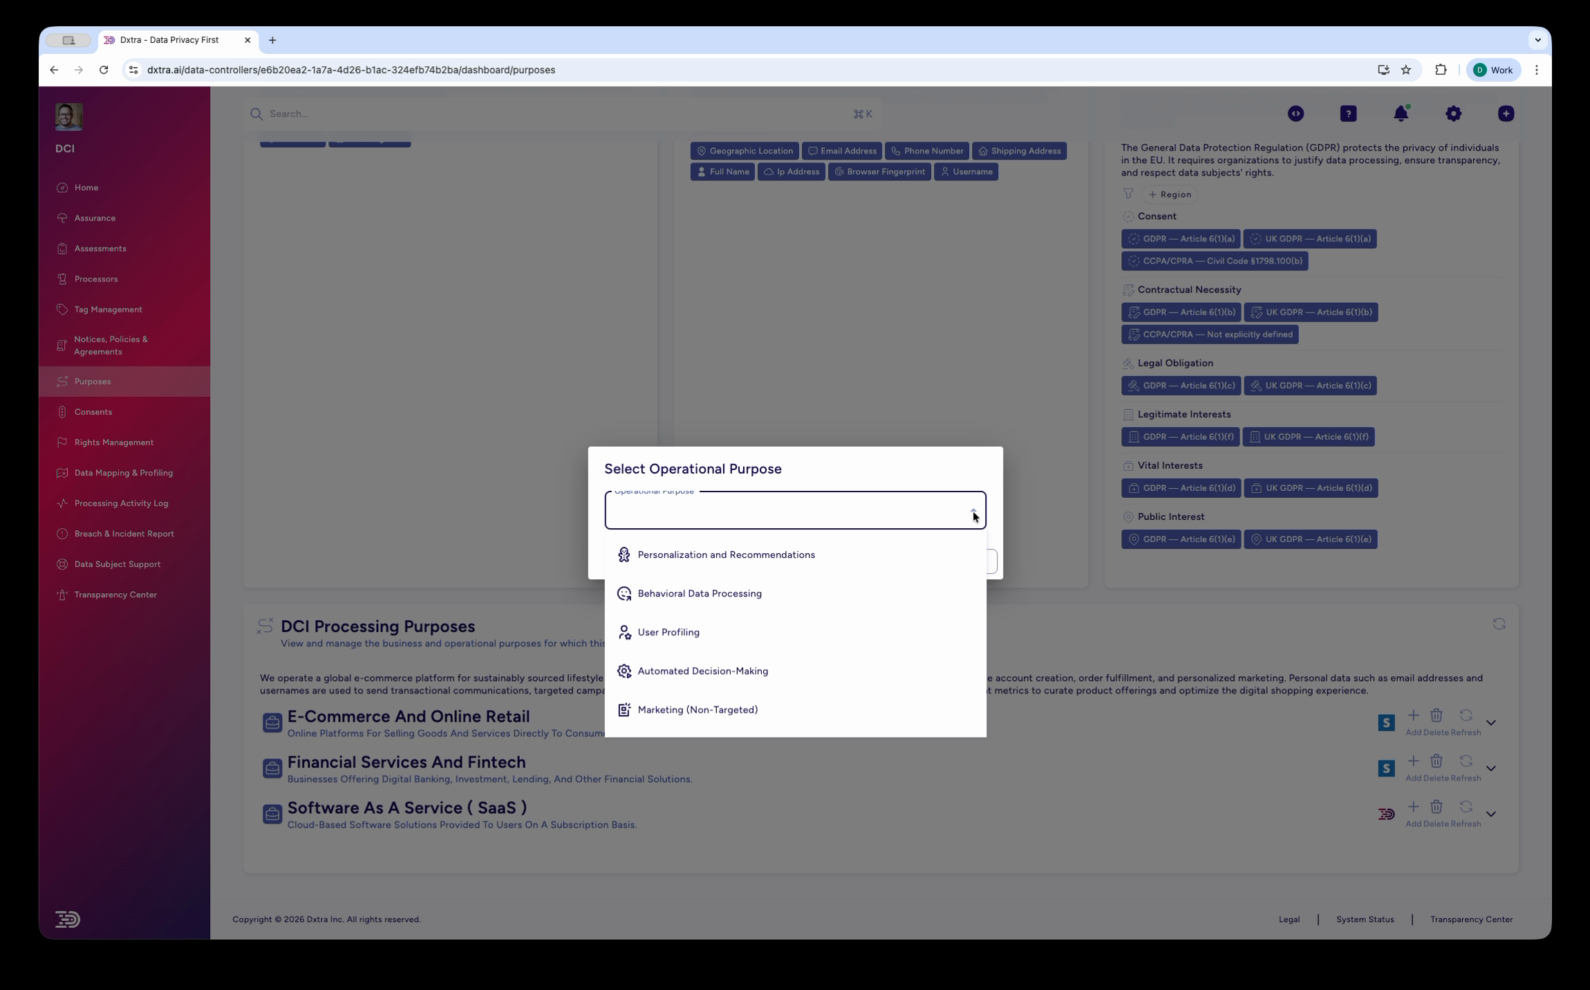1590x990 pixels.
Task: Check notifications using the bell icon
Action: [1402, 113]
